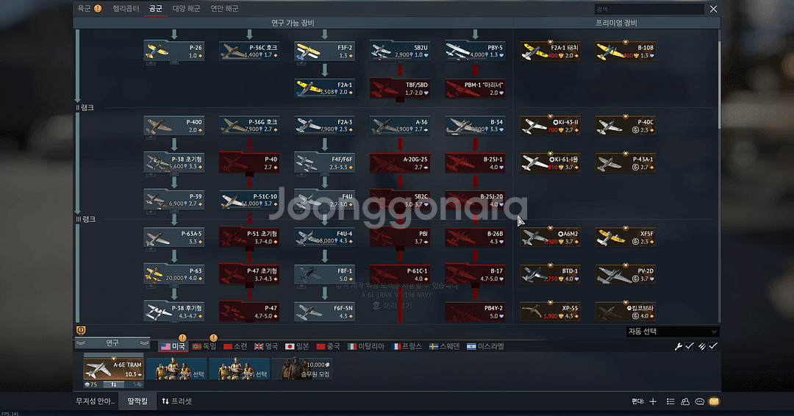Expand the SB2C aircraft group
This screenshot has width=794, height=416.
399,200
